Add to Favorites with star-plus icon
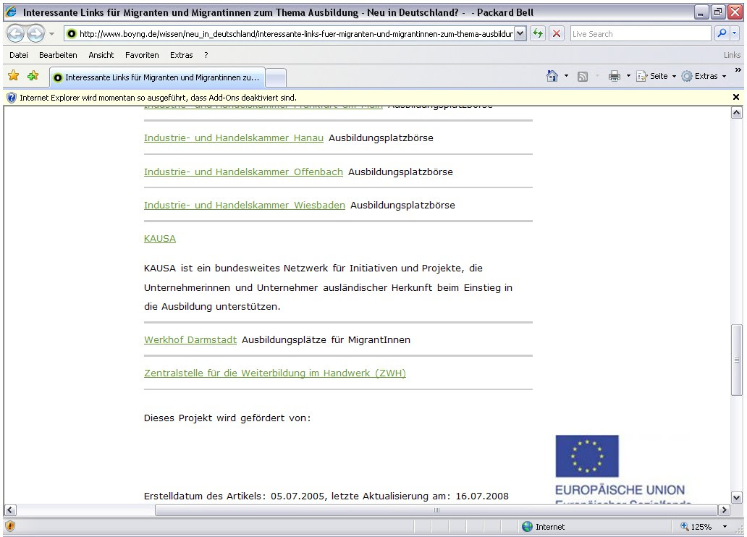 [x=33, y=76]
